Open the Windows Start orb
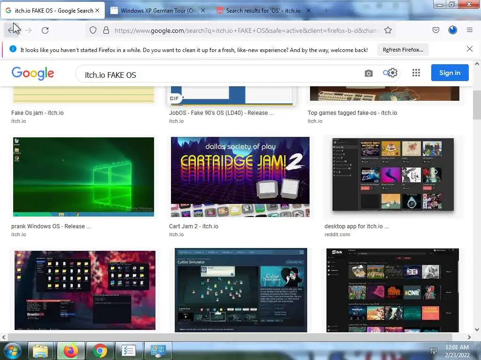The height and width of the screenshot is (360, 481). (x=13, y=351)
